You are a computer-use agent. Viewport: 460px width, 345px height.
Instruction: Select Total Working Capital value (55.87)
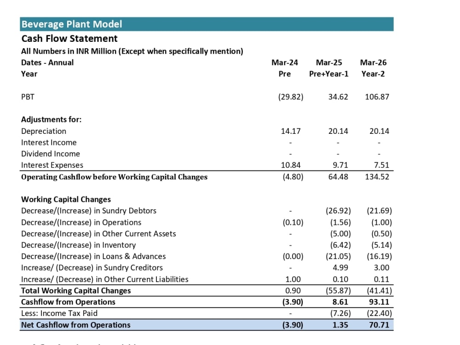point(338,291)
